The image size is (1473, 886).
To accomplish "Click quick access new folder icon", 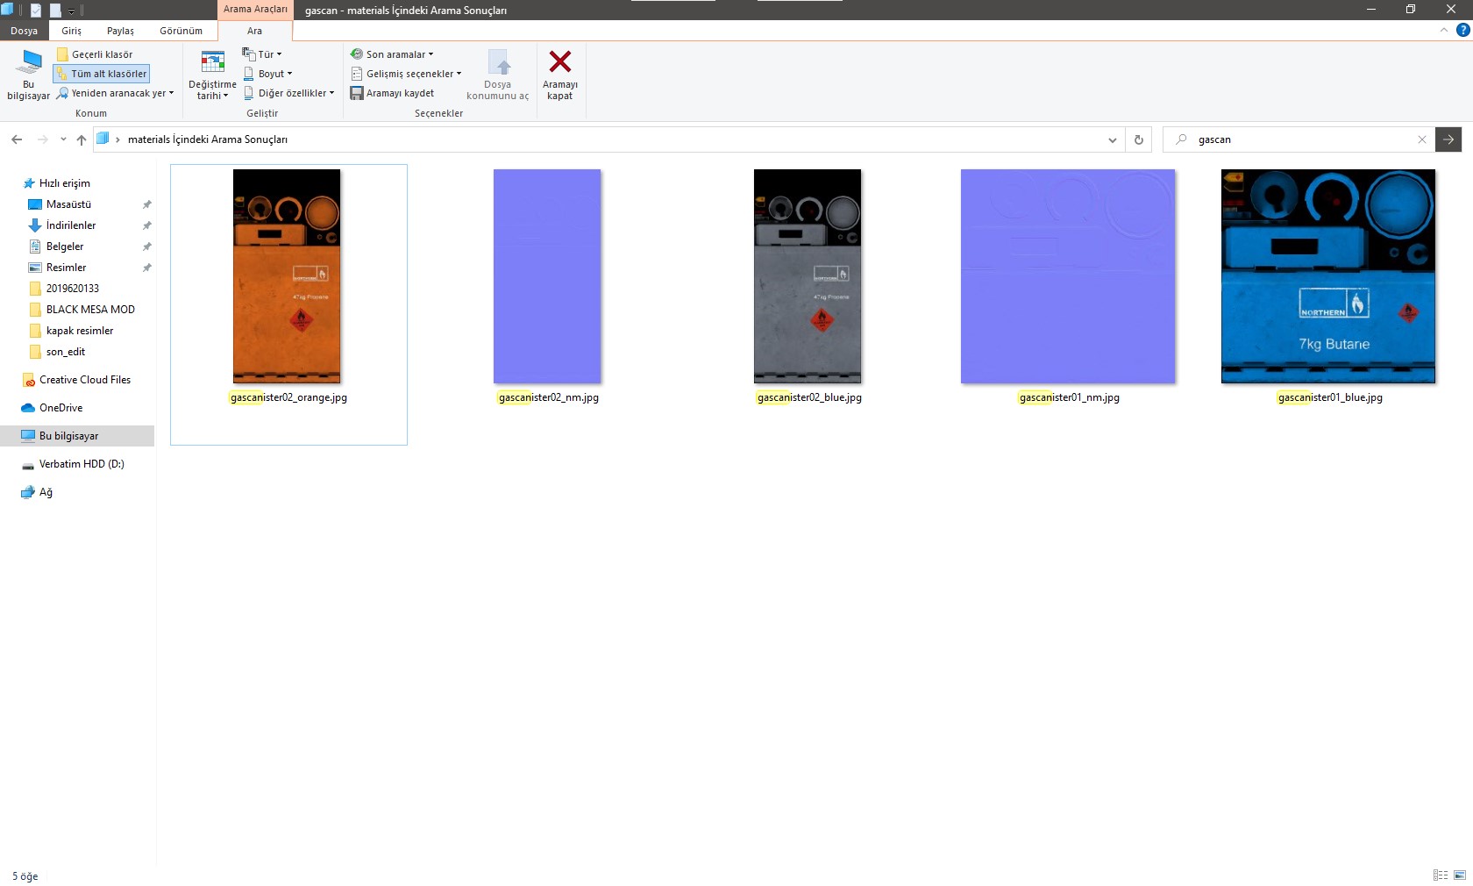I will (x=55, y=11).
